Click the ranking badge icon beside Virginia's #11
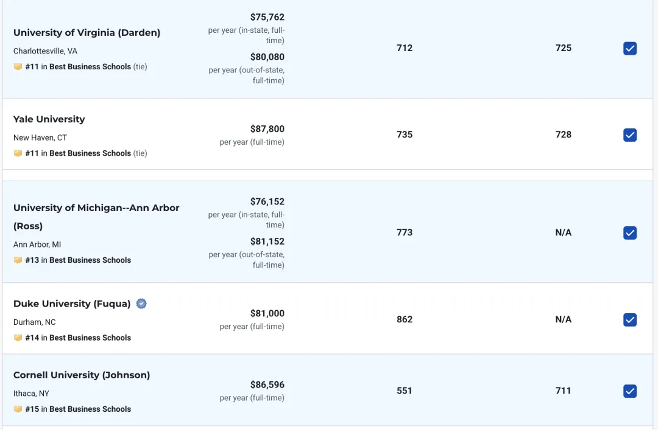 coord(18,67)
